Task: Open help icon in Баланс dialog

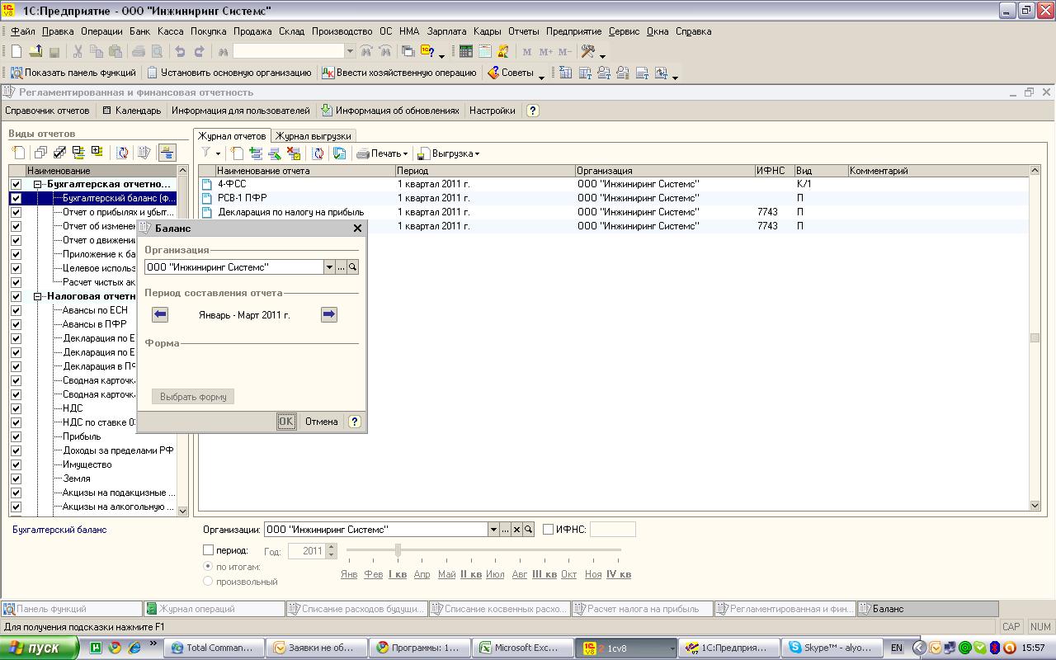Action: point(355,422)
